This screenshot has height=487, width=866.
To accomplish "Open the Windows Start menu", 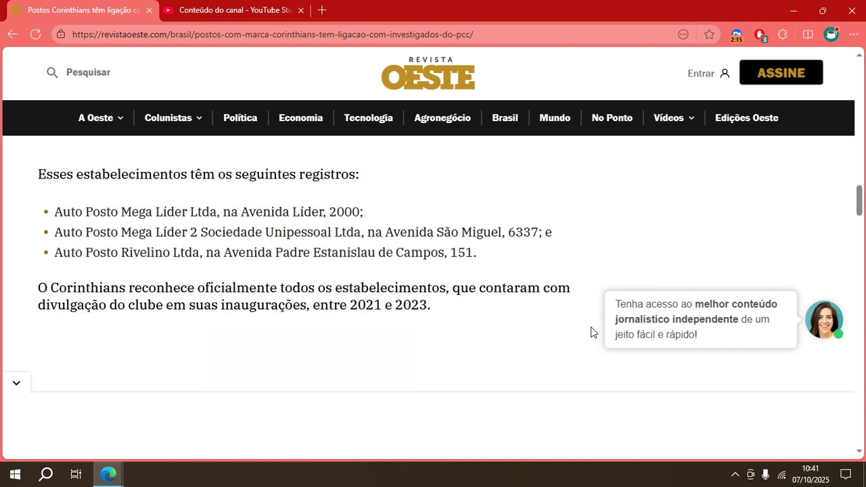I will pos(15,474).
